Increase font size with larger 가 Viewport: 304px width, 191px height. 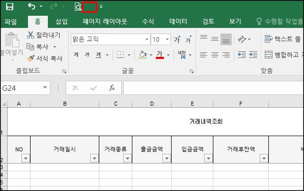[x=177, y=40]
